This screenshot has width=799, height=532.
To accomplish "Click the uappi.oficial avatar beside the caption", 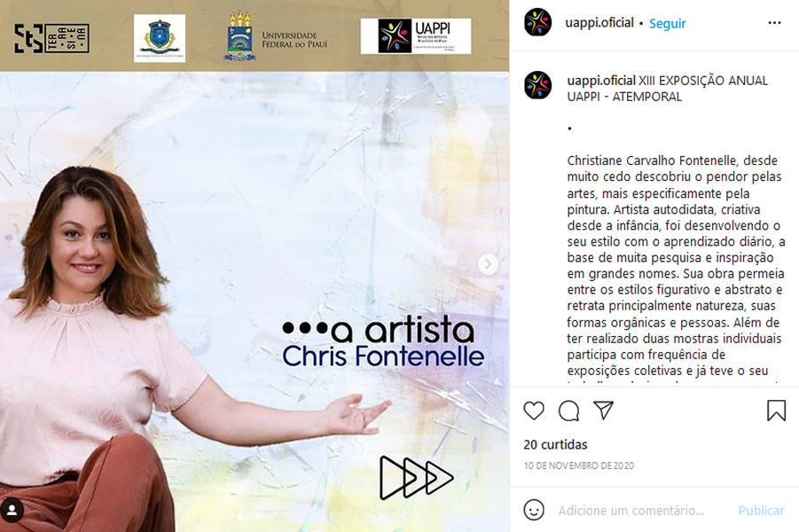I will tap(537, 84).
